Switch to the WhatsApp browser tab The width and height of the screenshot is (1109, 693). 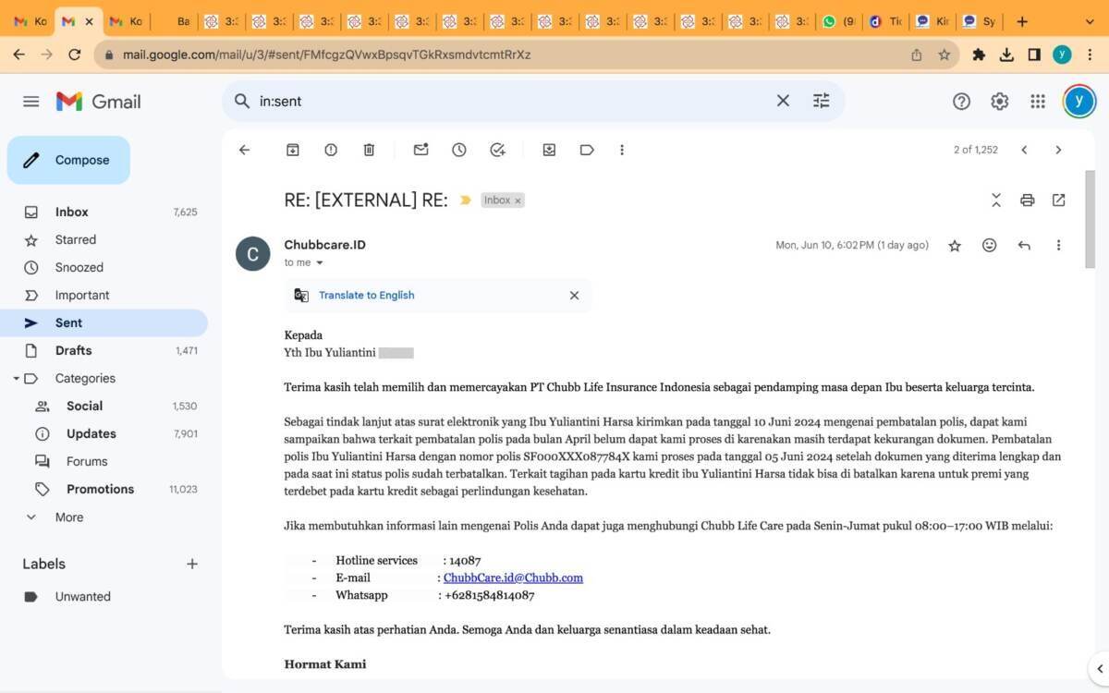(837, 21)
